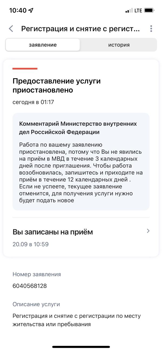Tap the battery icon in status bar
This screenshot has height=351, width=162.
tap(149, 11)
